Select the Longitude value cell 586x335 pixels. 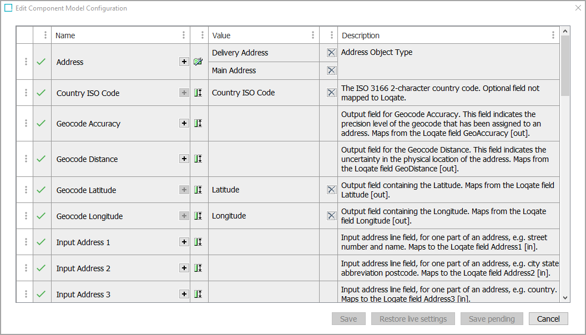click(x=264, y=216)
